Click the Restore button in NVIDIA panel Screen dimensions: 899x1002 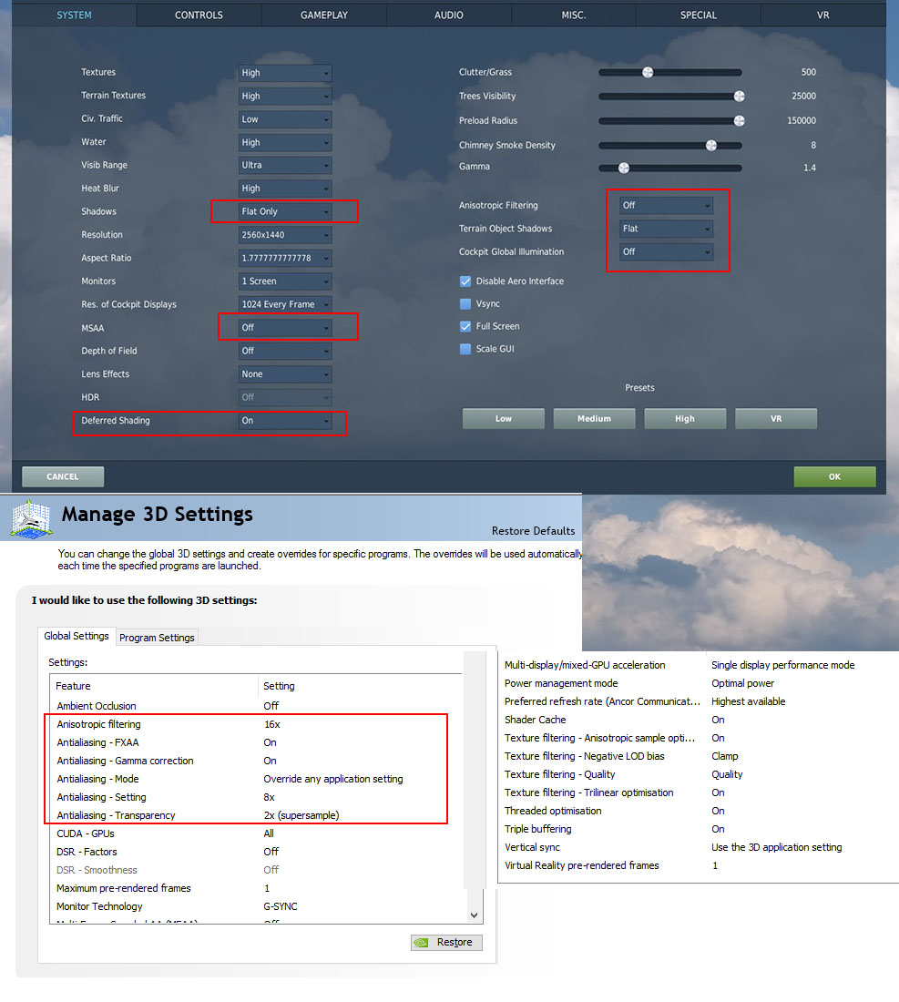click(446, 943)
